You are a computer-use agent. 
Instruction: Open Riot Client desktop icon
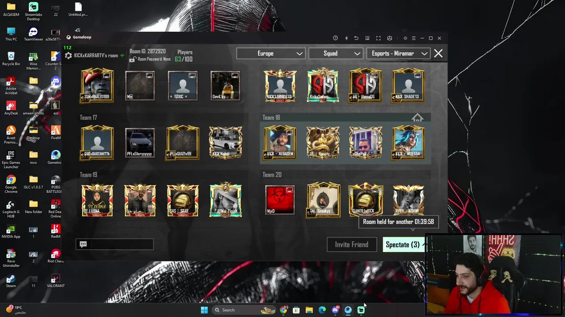[56, 256]
